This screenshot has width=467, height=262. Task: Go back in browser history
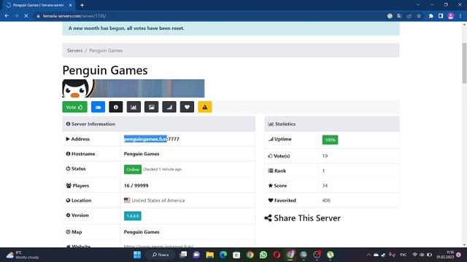point(7,16)
